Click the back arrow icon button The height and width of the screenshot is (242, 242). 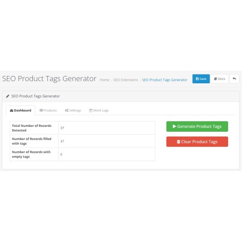pos(234,79)
